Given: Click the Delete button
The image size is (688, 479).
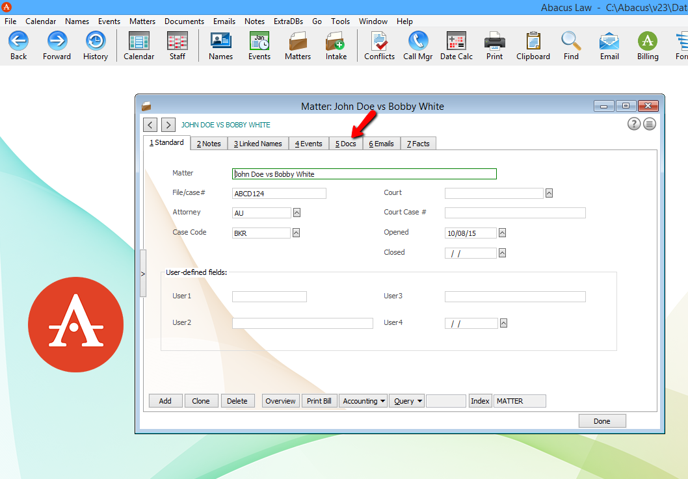Looking at the screenshot, I should coord(237,401).
